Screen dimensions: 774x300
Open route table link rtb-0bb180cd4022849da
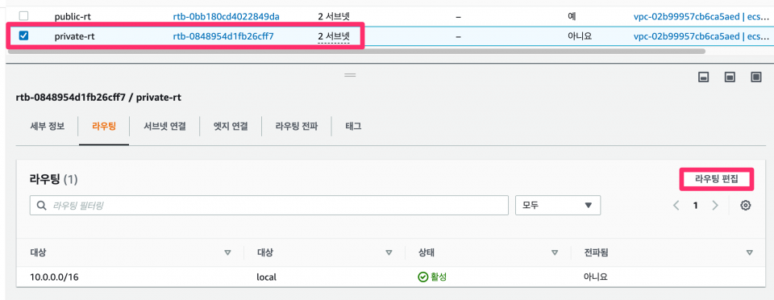226,16
